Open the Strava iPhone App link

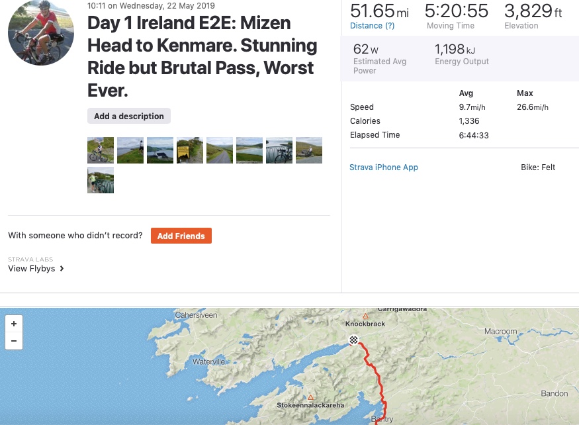pyautogui.click(x=384, y=167)
